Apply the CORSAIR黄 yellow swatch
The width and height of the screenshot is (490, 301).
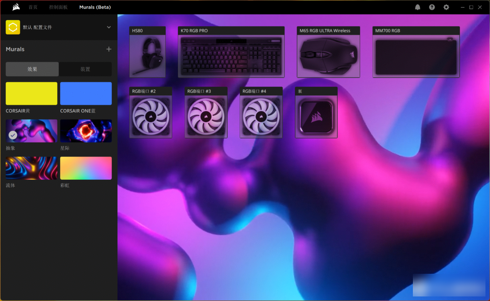(x=32, y=94)
